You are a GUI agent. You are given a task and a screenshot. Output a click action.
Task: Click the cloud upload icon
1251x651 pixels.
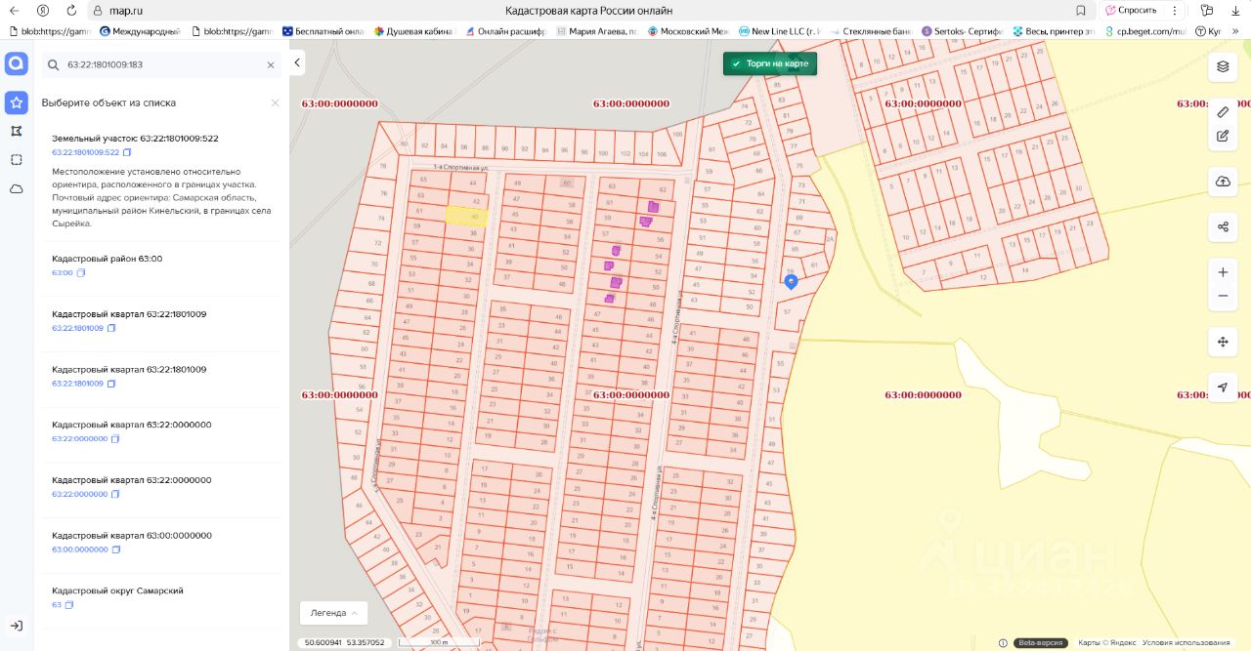(x=1223, y=182)
